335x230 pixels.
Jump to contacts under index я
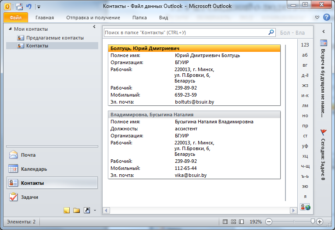pyautogui.click(x=305, y=196)
